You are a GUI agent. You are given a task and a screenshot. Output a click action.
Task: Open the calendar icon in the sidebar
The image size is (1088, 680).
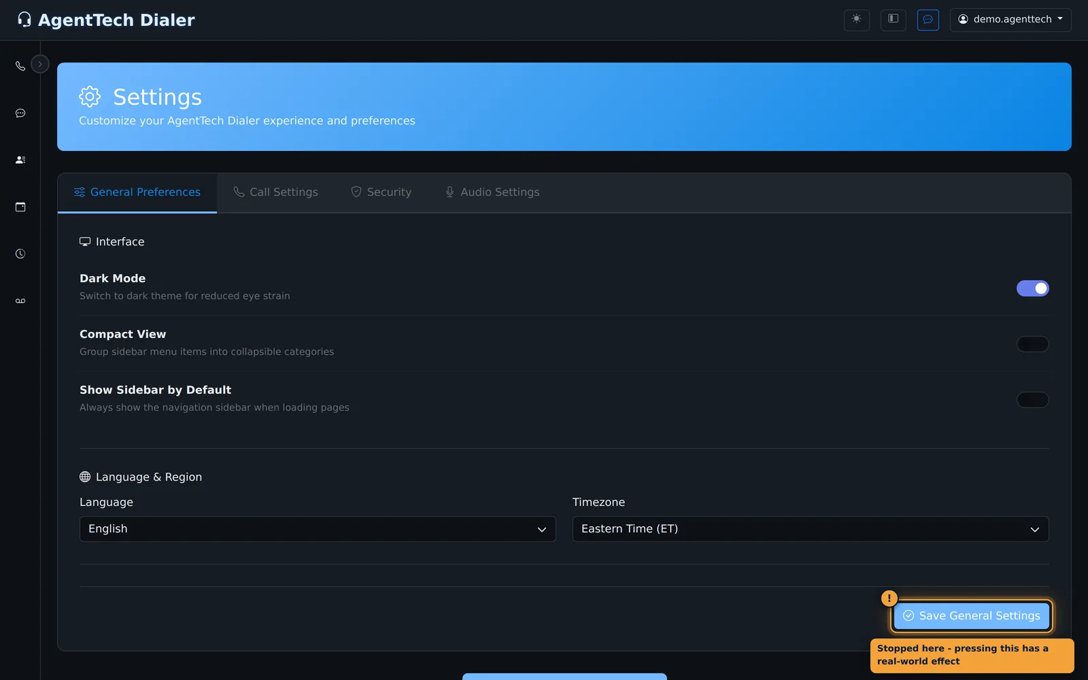click(x=20, y=207)
